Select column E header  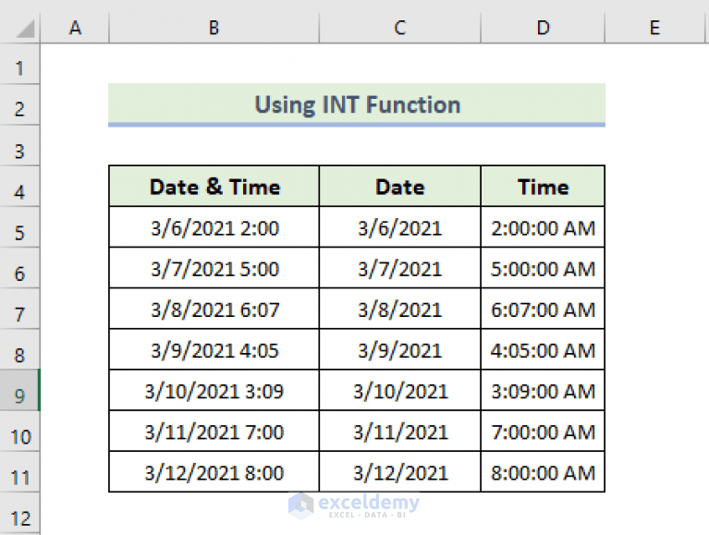(x=654, y=28)
